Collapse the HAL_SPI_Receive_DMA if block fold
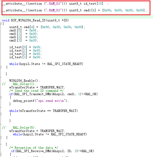 click(1, 154)
